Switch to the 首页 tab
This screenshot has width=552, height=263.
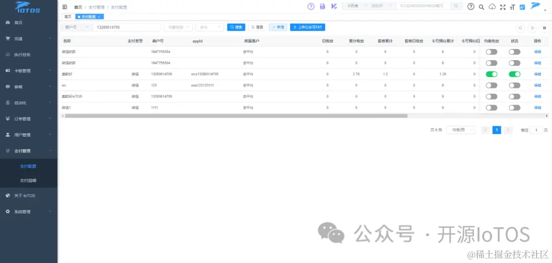[x=67, y=17]
